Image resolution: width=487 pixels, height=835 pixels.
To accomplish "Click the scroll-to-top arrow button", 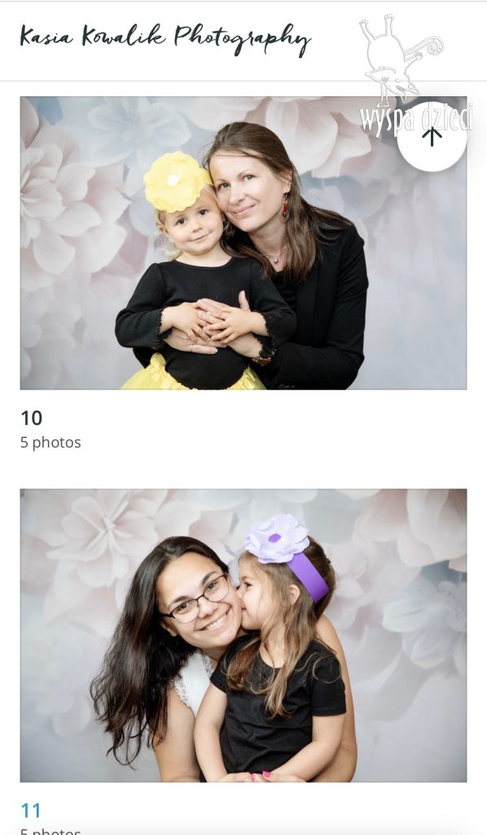I will (432, 137).
